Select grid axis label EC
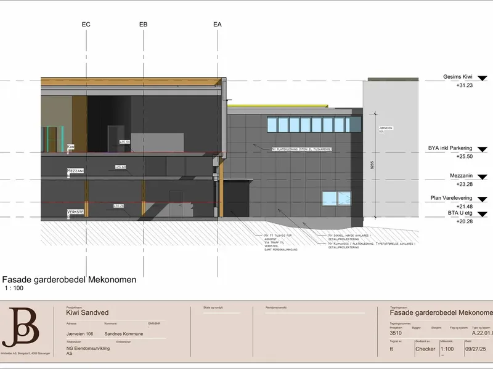Image resolution: width=493 pixels, height=369 pixels. click(86, 25)
